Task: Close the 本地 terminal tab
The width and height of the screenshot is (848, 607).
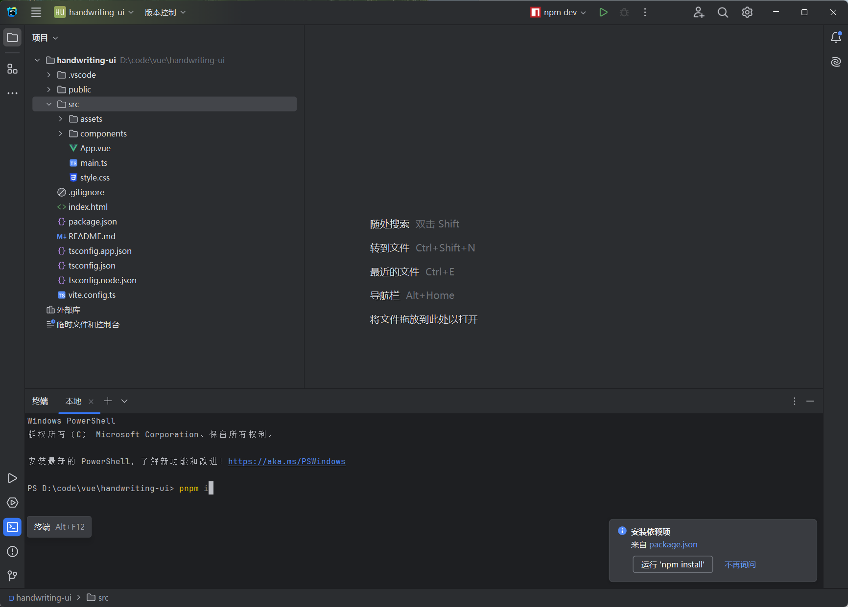Action: [x=91, y=402]
